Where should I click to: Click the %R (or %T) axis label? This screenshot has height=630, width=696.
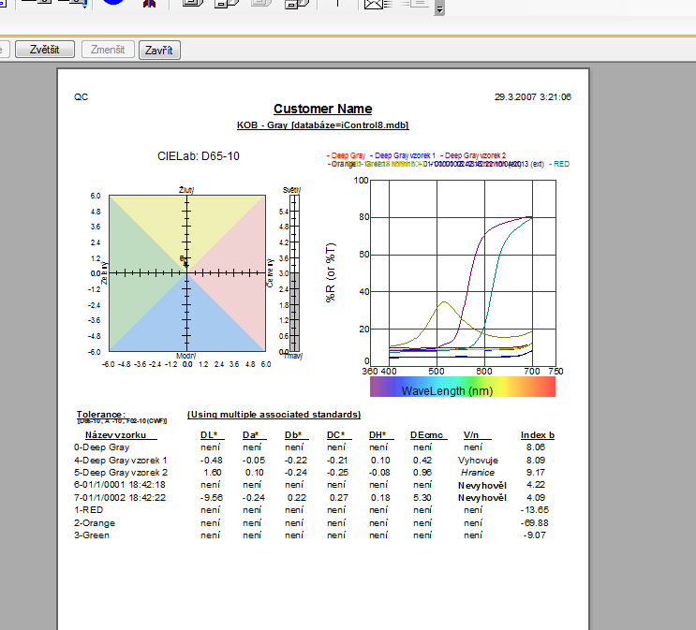(331, 272)
